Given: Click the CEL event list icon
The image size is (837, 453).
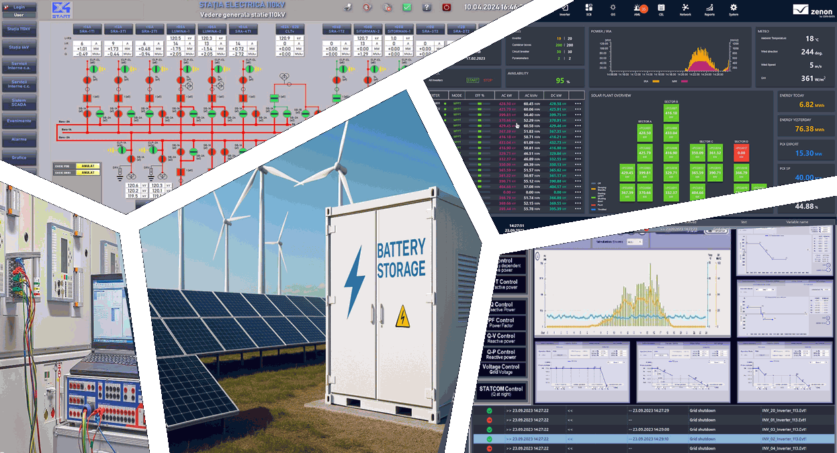Looking at the screenshot, I should click(661, 8).
